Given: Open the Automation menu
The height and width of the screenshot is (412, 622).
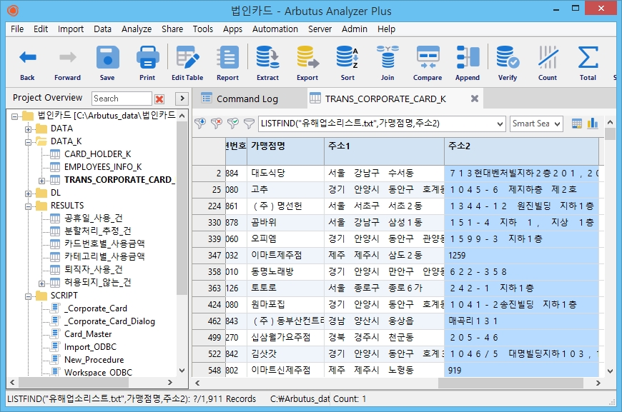Looking at the screenshot, I should [275, 29].
